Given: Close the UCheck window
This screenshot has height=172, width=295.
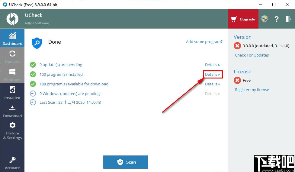Looking at the screenshot, I should [288, 5].
